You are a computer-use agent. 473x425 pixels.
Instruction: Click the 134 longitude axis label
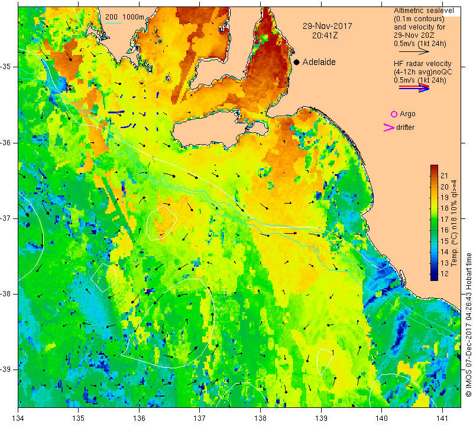pos(18,418)
